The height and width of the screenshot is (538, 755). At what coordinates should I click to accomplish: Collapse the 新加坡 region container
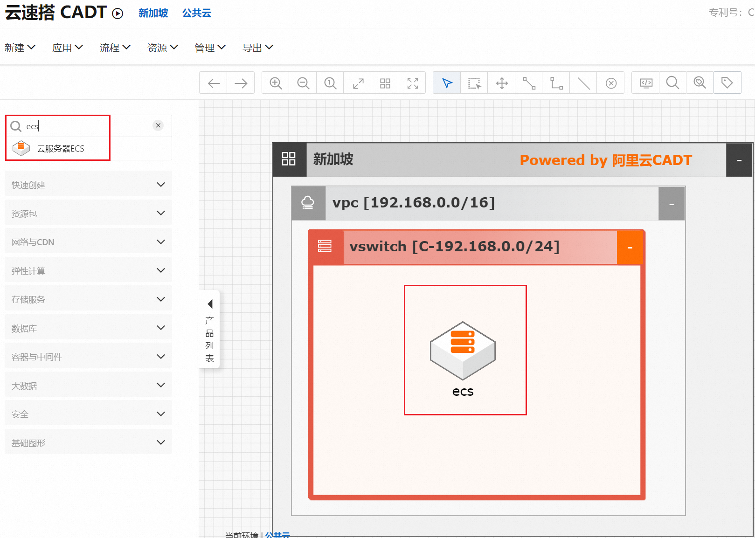[739, 160]
